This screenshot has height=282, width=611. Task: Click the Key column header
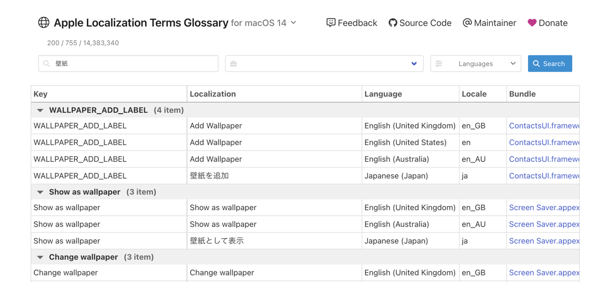(x=41, y=94)
